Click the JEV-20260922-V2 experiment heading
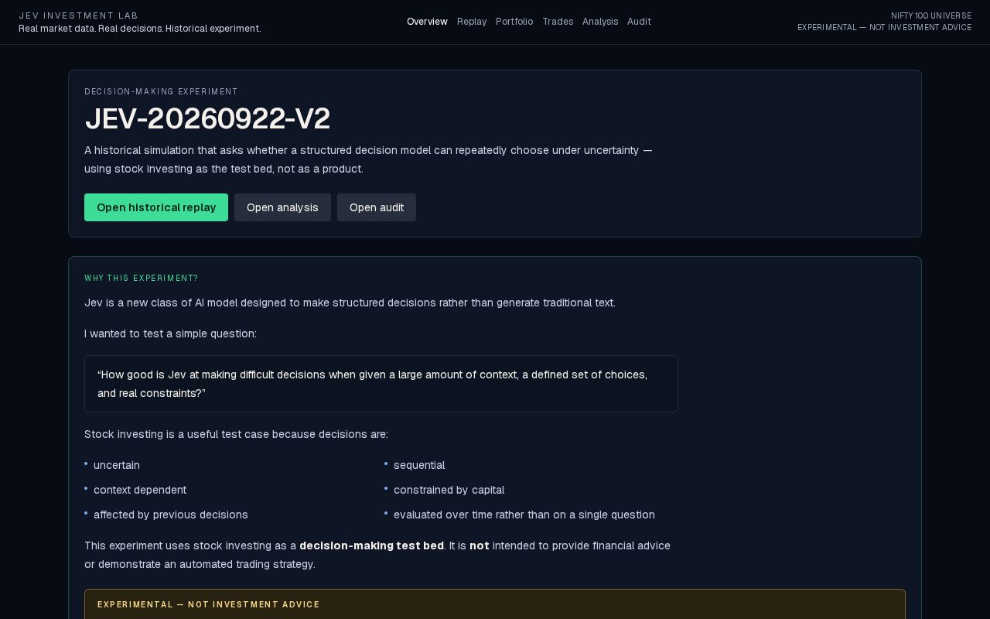Viewport: 990px width, 619px height. click(x=207, y=118)
